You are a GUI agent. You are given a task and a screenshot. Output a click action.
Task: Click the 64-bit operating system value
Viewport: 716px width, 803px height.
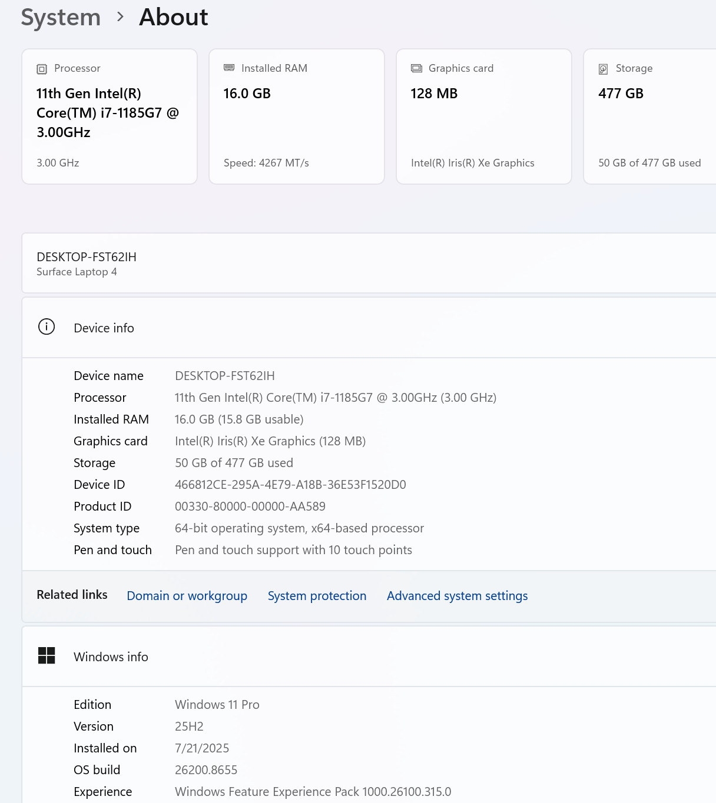(x=299, y=528)
